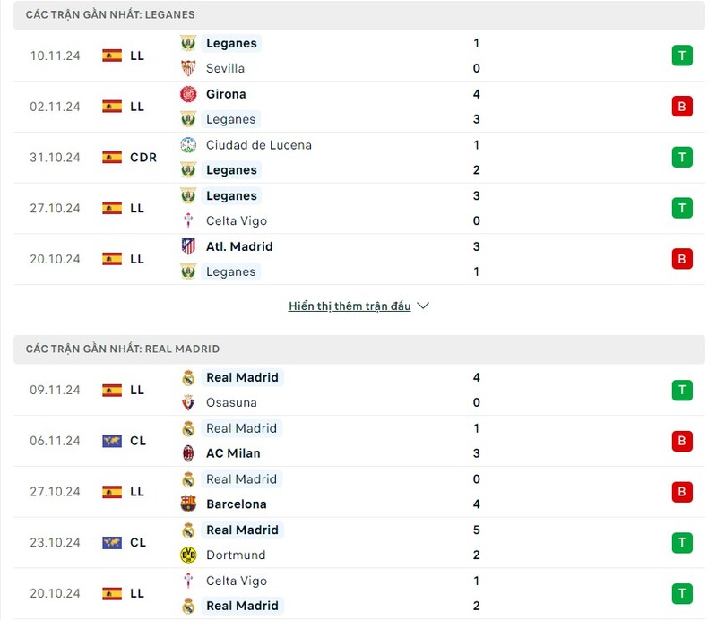Screen dimensions: 717x620
Task: Click the Atl. Madrid crest icon
Action: [188, 246]
